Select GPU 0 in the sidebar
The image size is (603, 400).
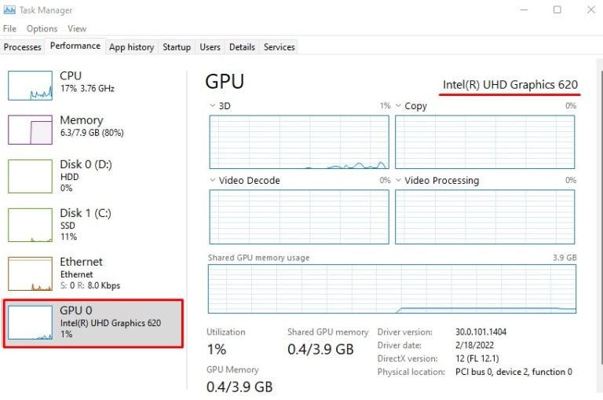point(93,322)
